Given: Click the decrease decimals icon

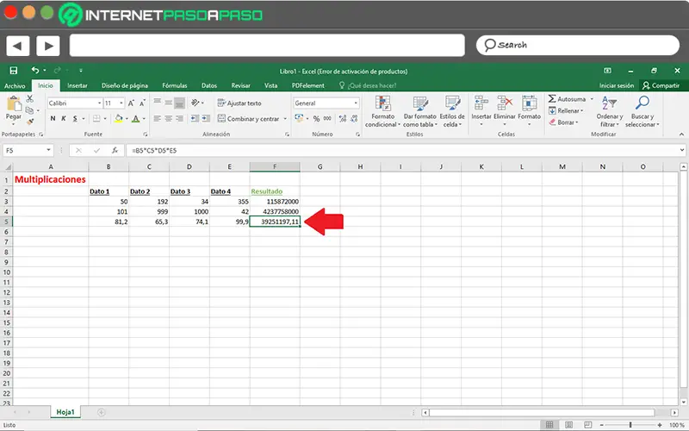Looking at the screenshot, I should coord(354,118).
